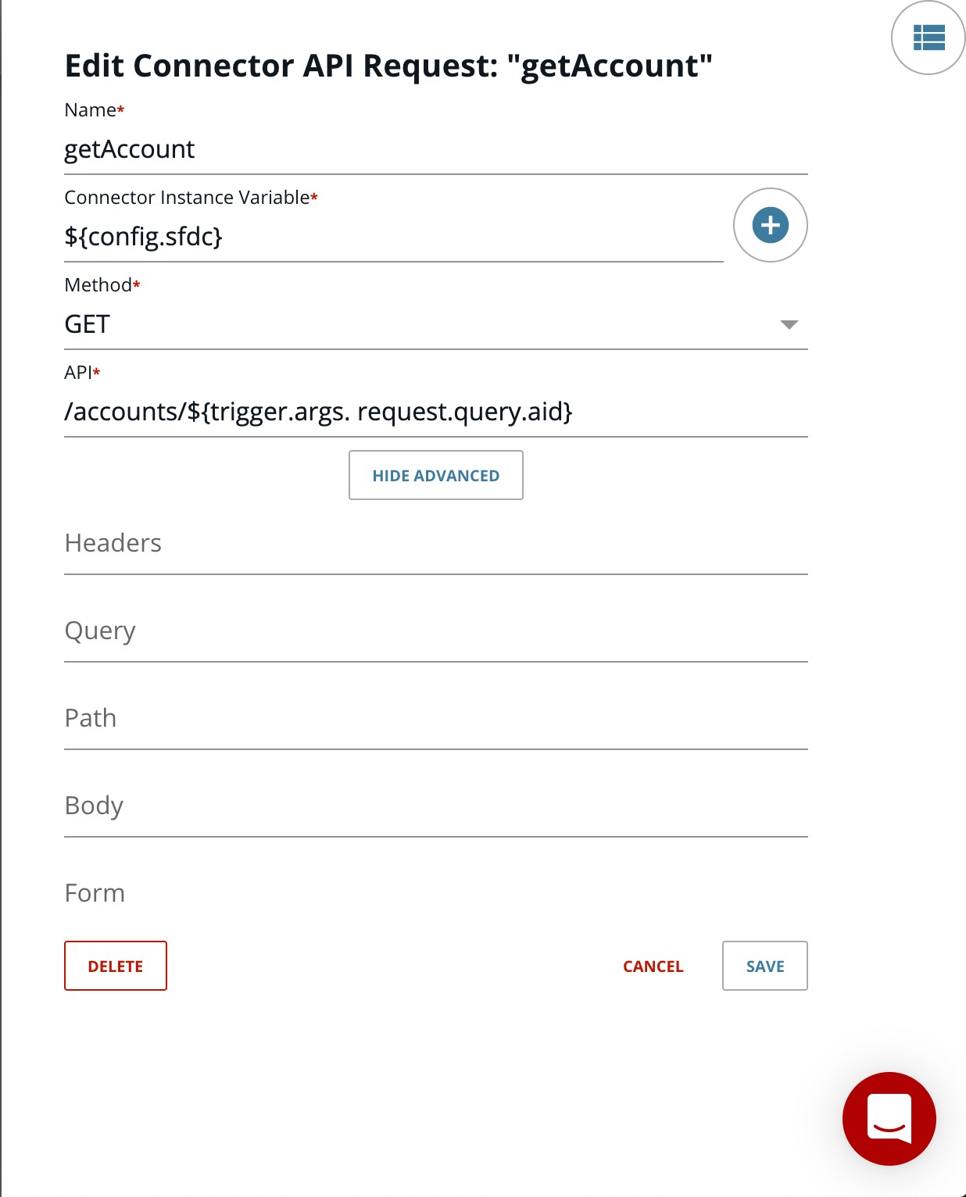Screen dimensions: 966x1197
Task: Focus the Name field containing getAccount
Action: click(x=435, y=149)
